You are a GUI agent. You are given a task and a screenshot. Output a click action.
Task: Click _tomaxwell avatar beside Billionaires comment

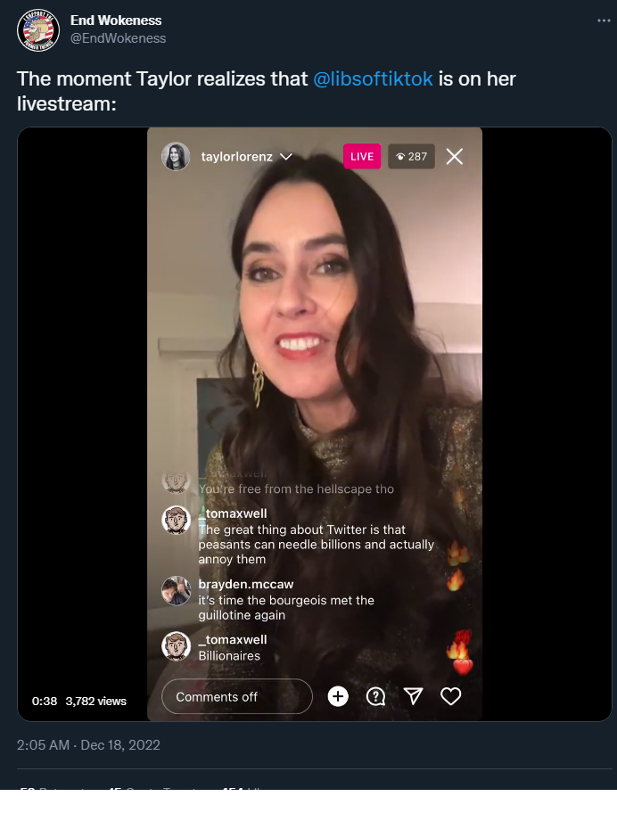[176, 646]
